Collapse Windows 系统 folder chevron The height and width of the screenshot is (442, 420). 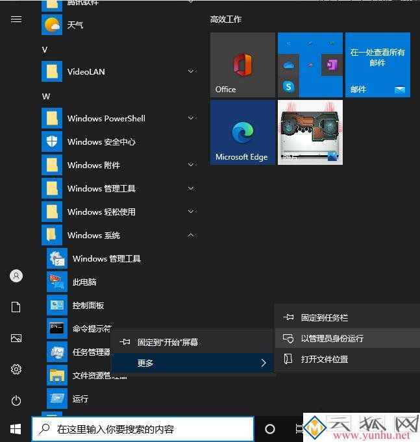pos(191,235)
